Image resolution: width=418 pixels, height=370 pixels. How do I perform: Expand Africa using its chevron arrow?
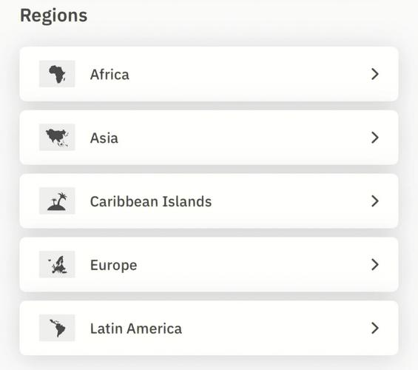(375, 74)
